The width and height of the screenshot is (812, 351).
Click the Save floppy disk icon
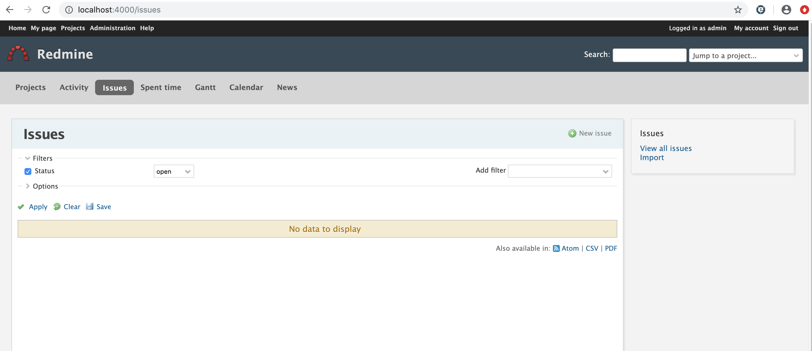[90, 207]
